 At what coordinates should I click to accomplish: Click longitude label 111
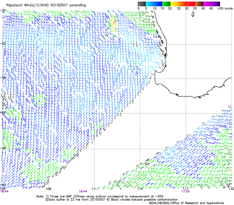tap(94, 189)
